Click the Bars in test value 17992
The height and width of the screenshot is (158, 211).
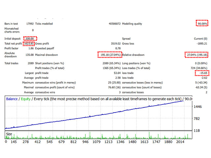[x=28, y=24]
